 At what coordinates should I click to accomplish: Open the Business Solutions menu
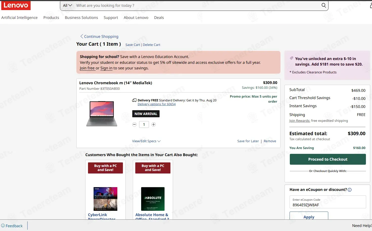pyautogui.click(x=81, y=17)
